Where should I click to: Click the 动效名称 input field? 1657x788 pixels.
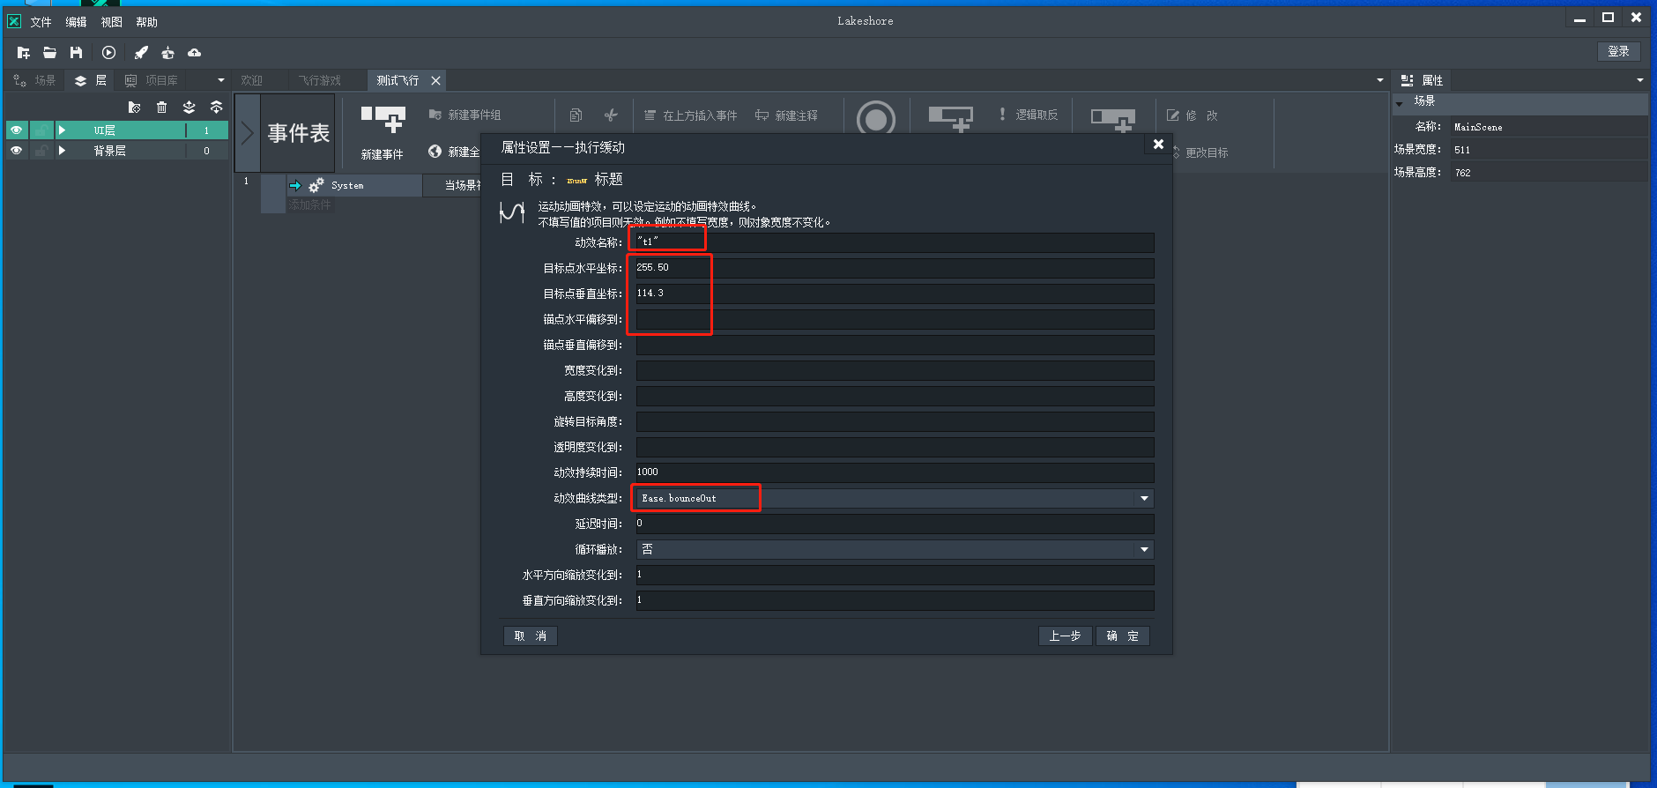[x=895, y=242]
